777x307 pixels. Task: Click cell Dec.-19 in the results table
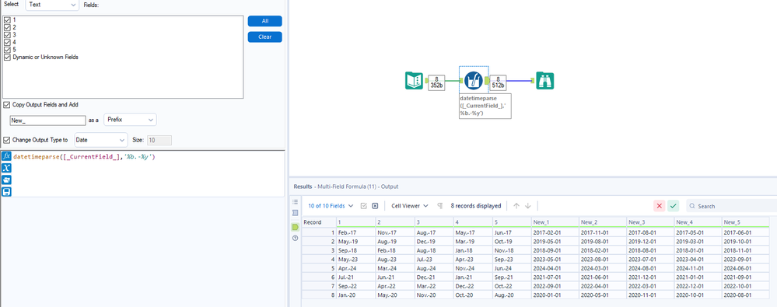(433, 241)
